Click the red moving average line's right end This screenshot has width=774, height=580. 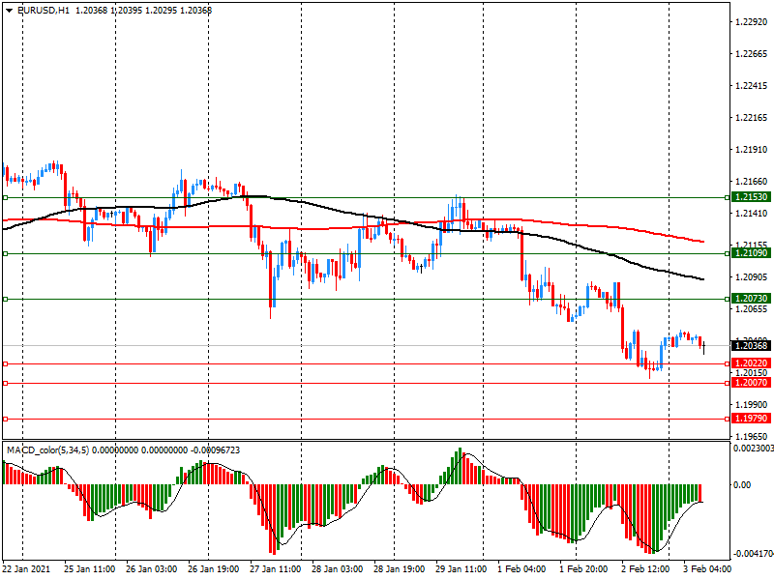coord(701,242)
